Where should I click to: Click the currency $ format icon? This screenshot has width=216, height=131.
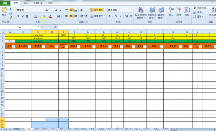pos(109,16)
